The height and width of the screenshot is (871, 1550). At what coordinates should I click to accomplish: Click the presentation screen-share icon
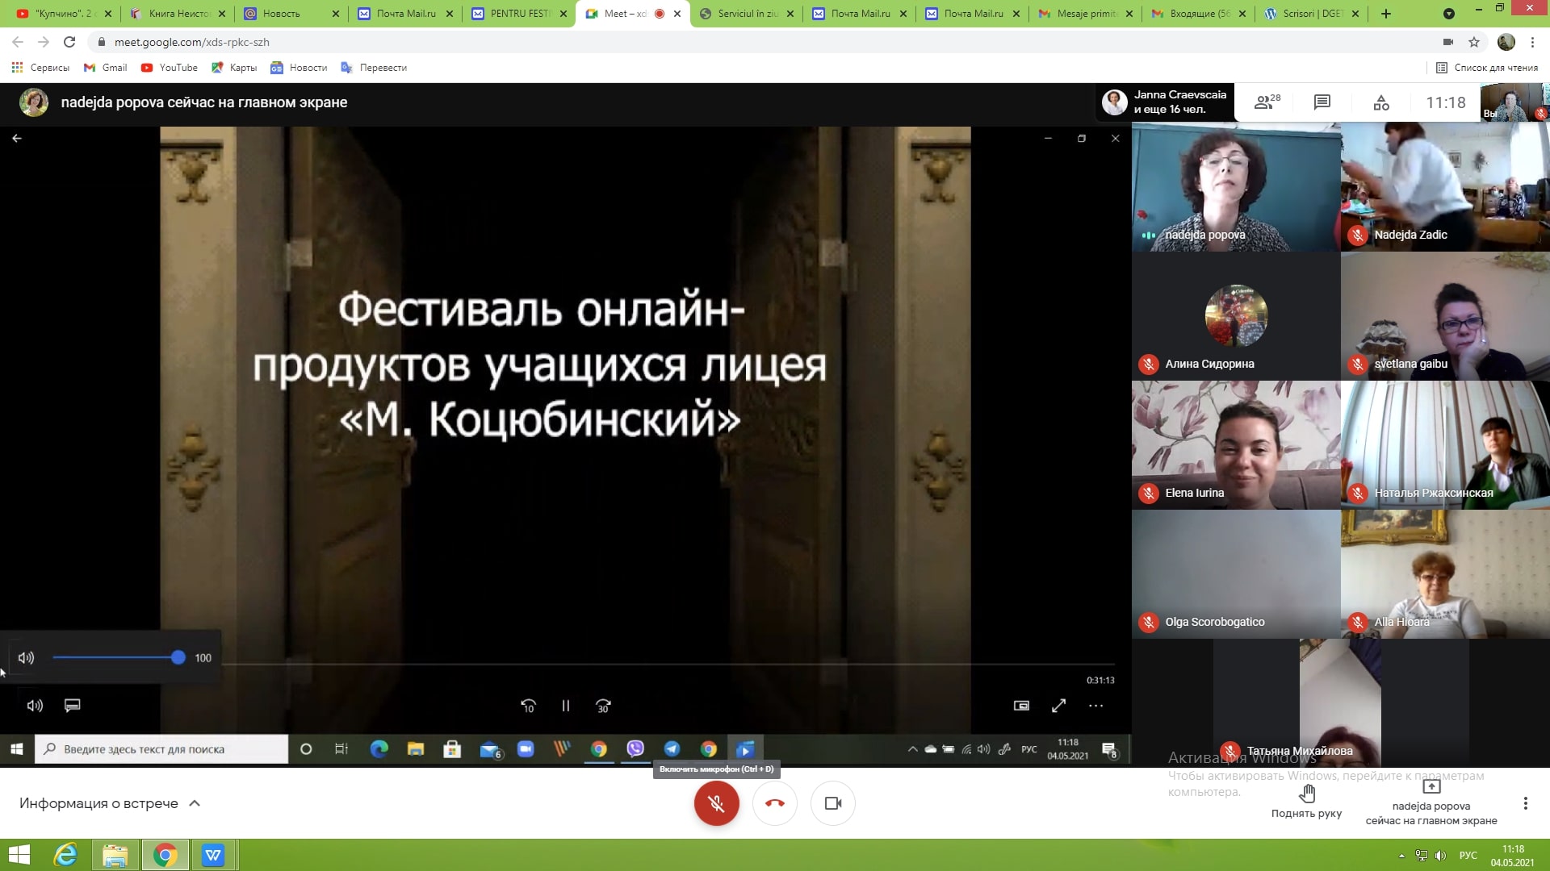click(x=1431, y=786)
